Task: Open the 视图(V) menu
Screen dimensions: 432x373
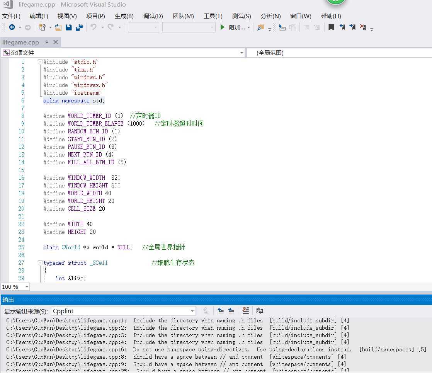Action: pyautogui.click(x=67, y=16)
